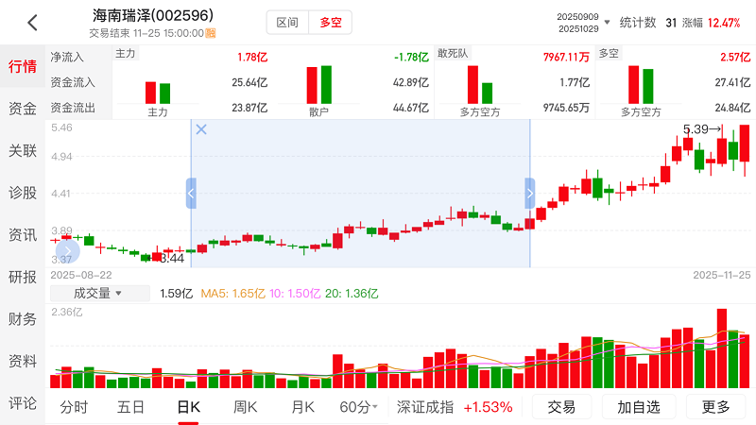The width and height of the screenshot is (756, 425).
Task: Go back using the top-left arrow
Action: pyautogui.click(x=32, y=23)
